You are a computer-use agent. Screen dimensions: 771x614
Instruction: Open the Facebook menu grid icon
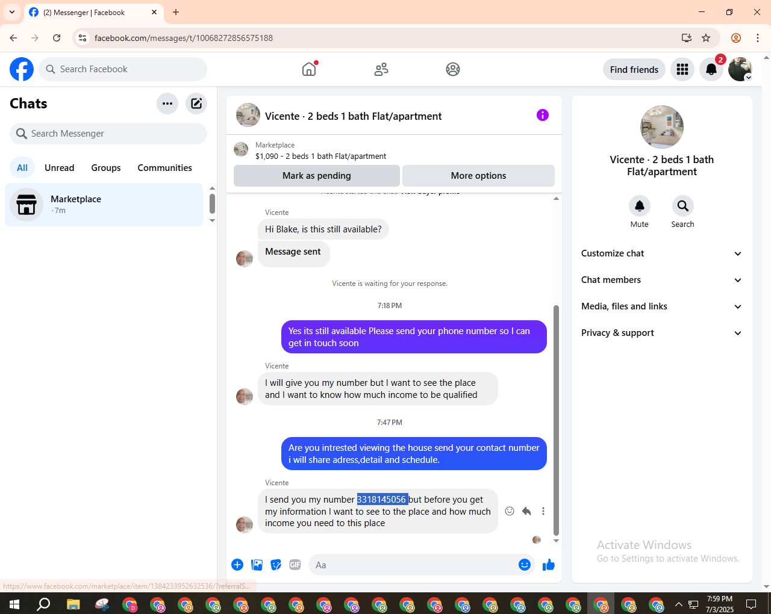(682, 69)
